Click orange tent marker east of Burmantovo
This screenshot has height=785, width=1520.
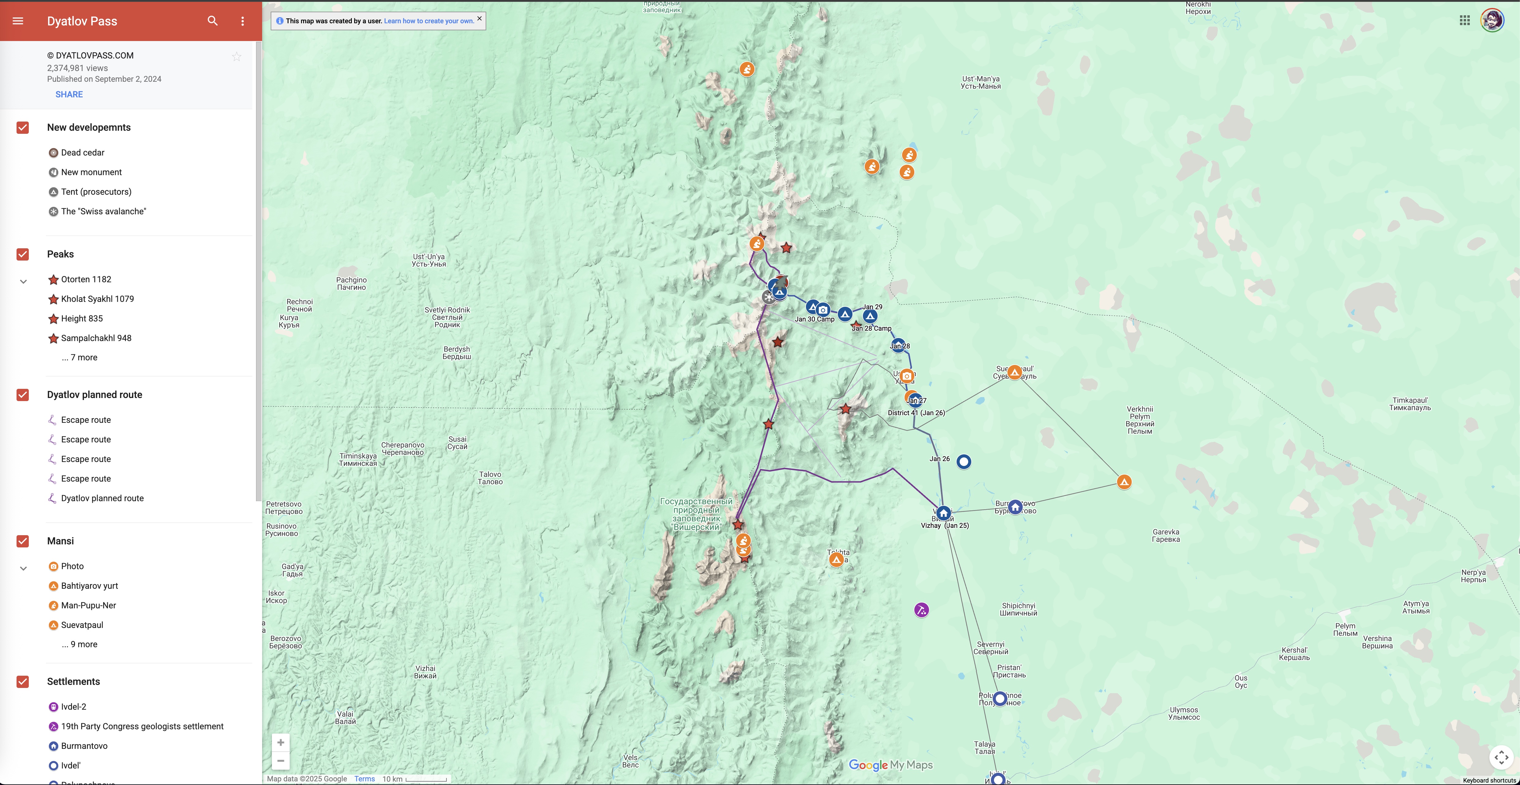pyautogui.click(x=1124, y=482)
